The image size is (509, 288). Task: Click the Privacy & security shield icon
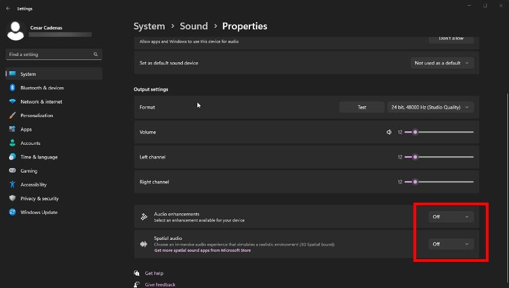tap(12, 198)
